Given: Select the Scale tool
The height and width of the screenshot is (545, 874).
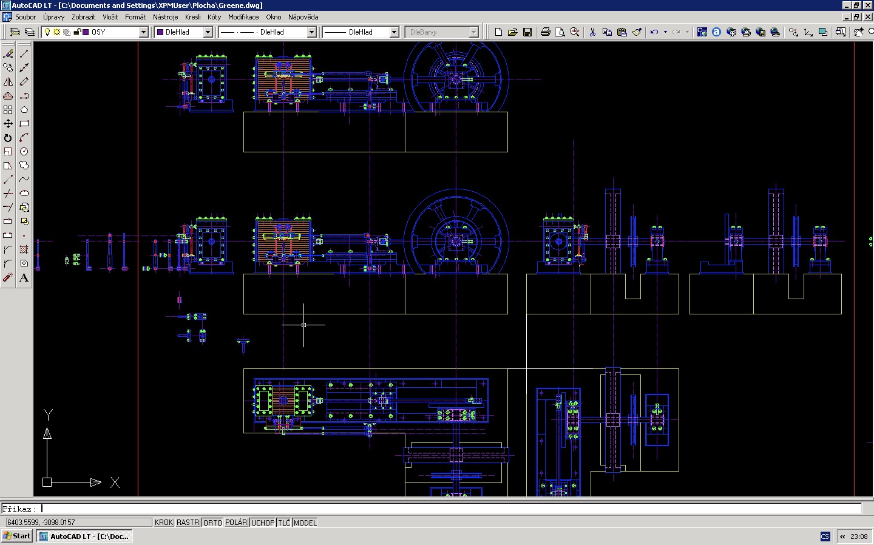Looking at the screenshot, I should [8, 151].
